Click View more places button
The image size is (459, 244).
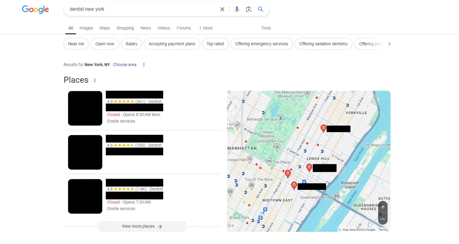tap(142, 226)
